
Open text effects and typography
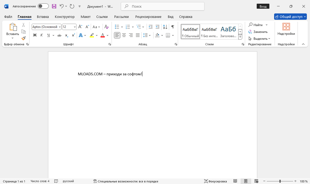coord(81,35)
